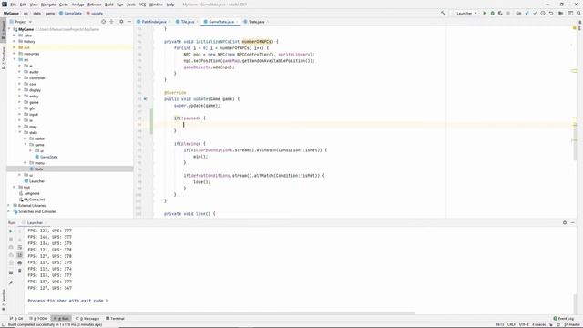The width and height of the screenshot is (583, 328).
Task: Click the UTF-8 encoding in status bar
Action: [524, 324]
